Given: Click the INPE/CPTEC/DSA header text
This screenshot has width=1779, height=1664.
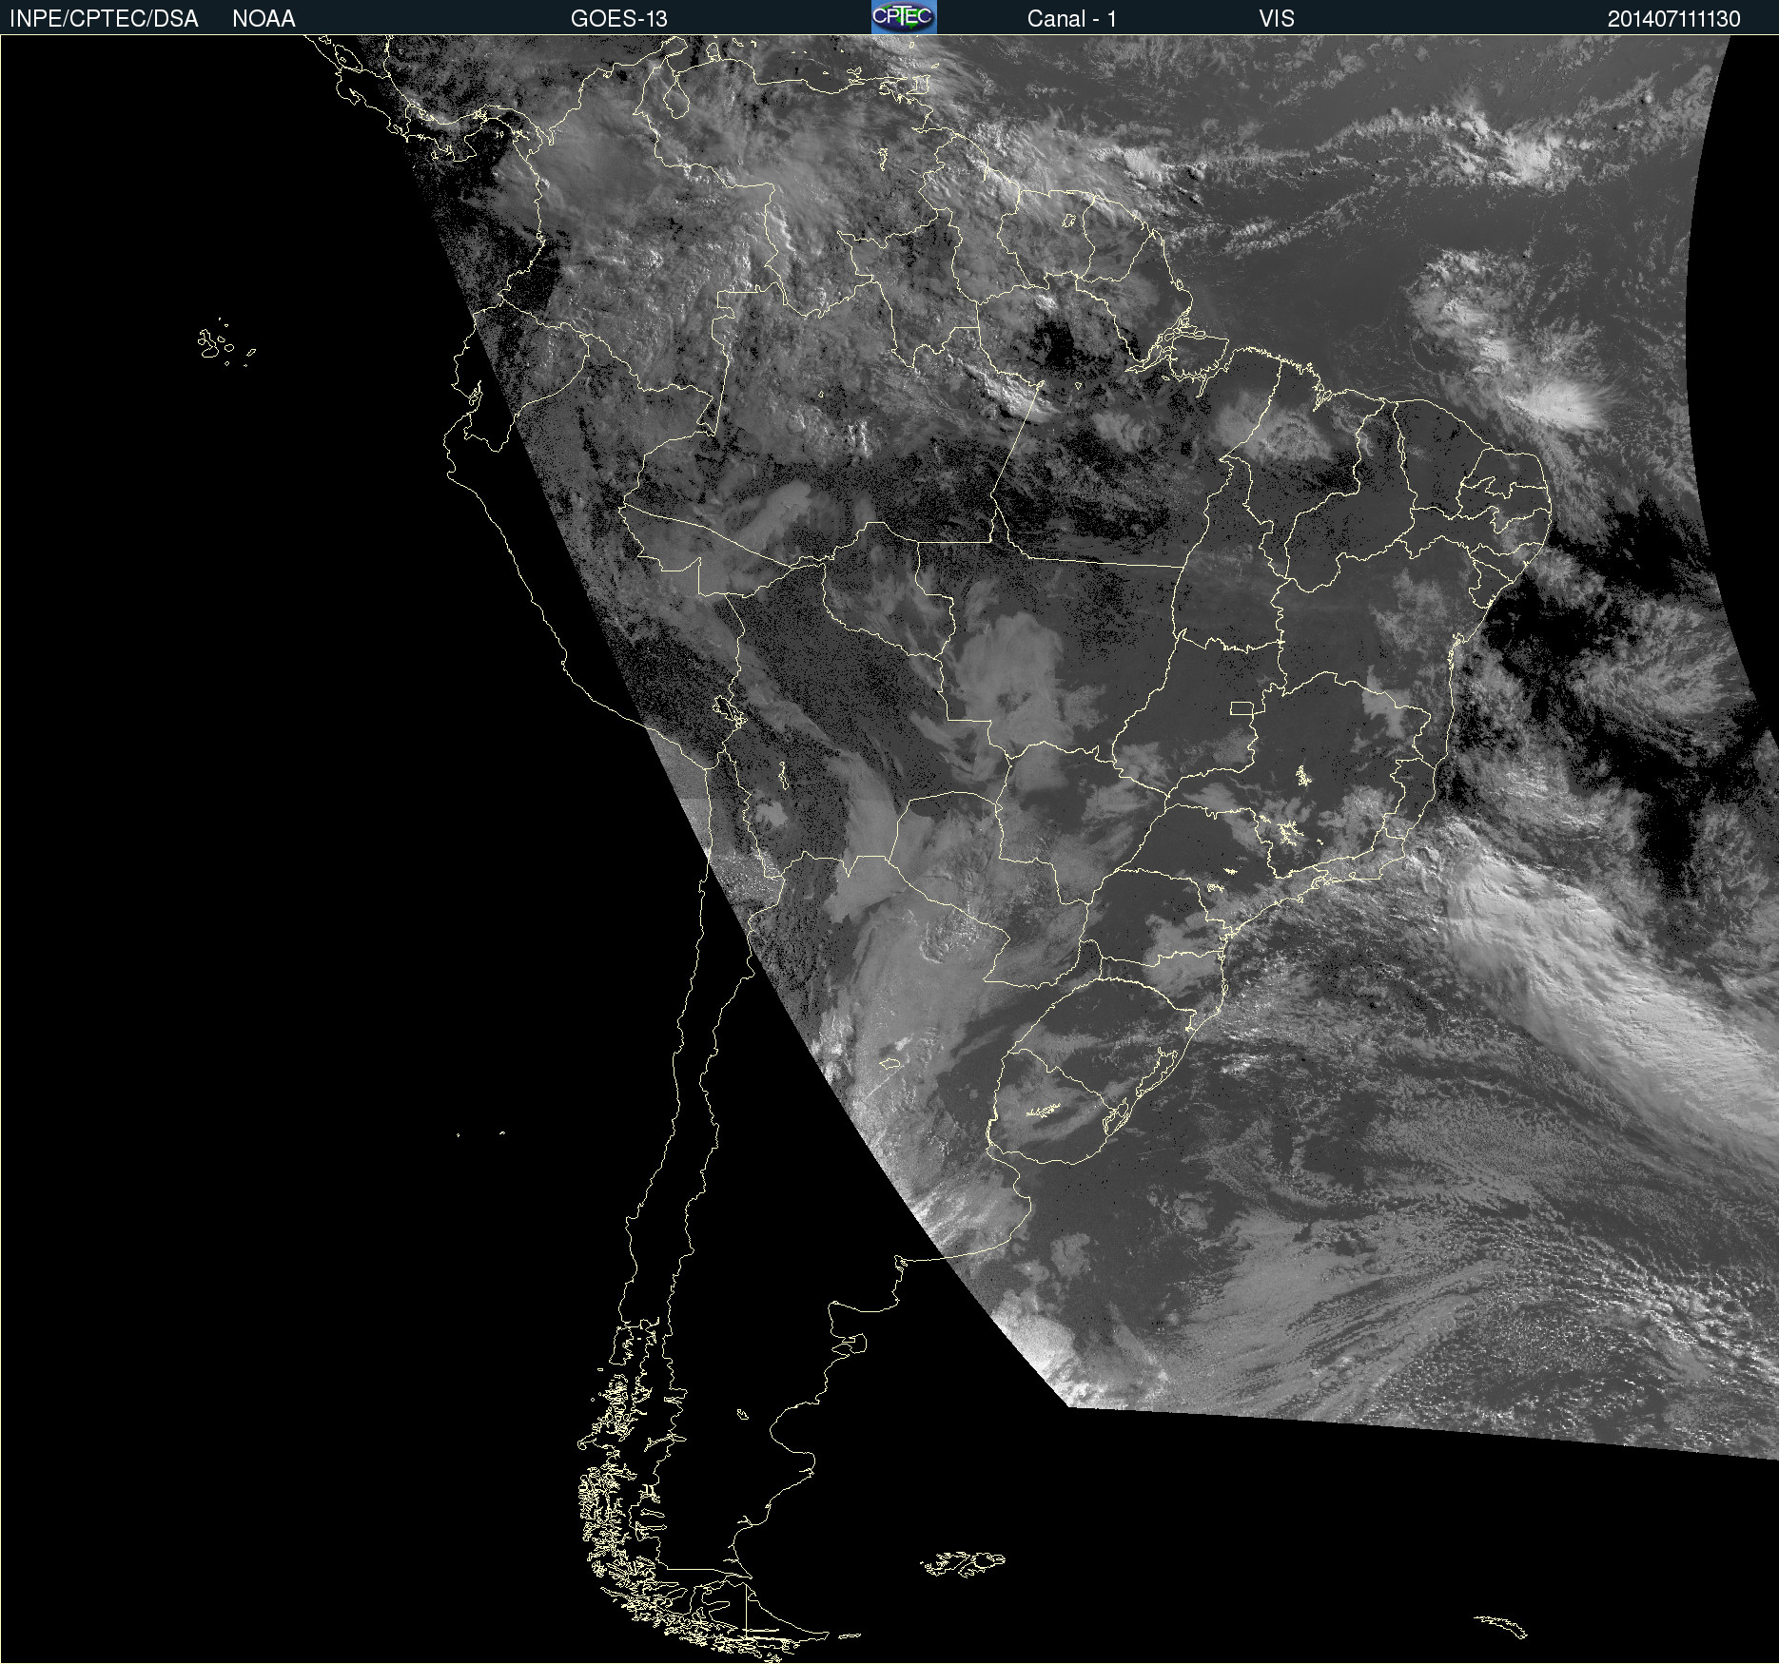Looking at the screenshot, I should 104,19.
